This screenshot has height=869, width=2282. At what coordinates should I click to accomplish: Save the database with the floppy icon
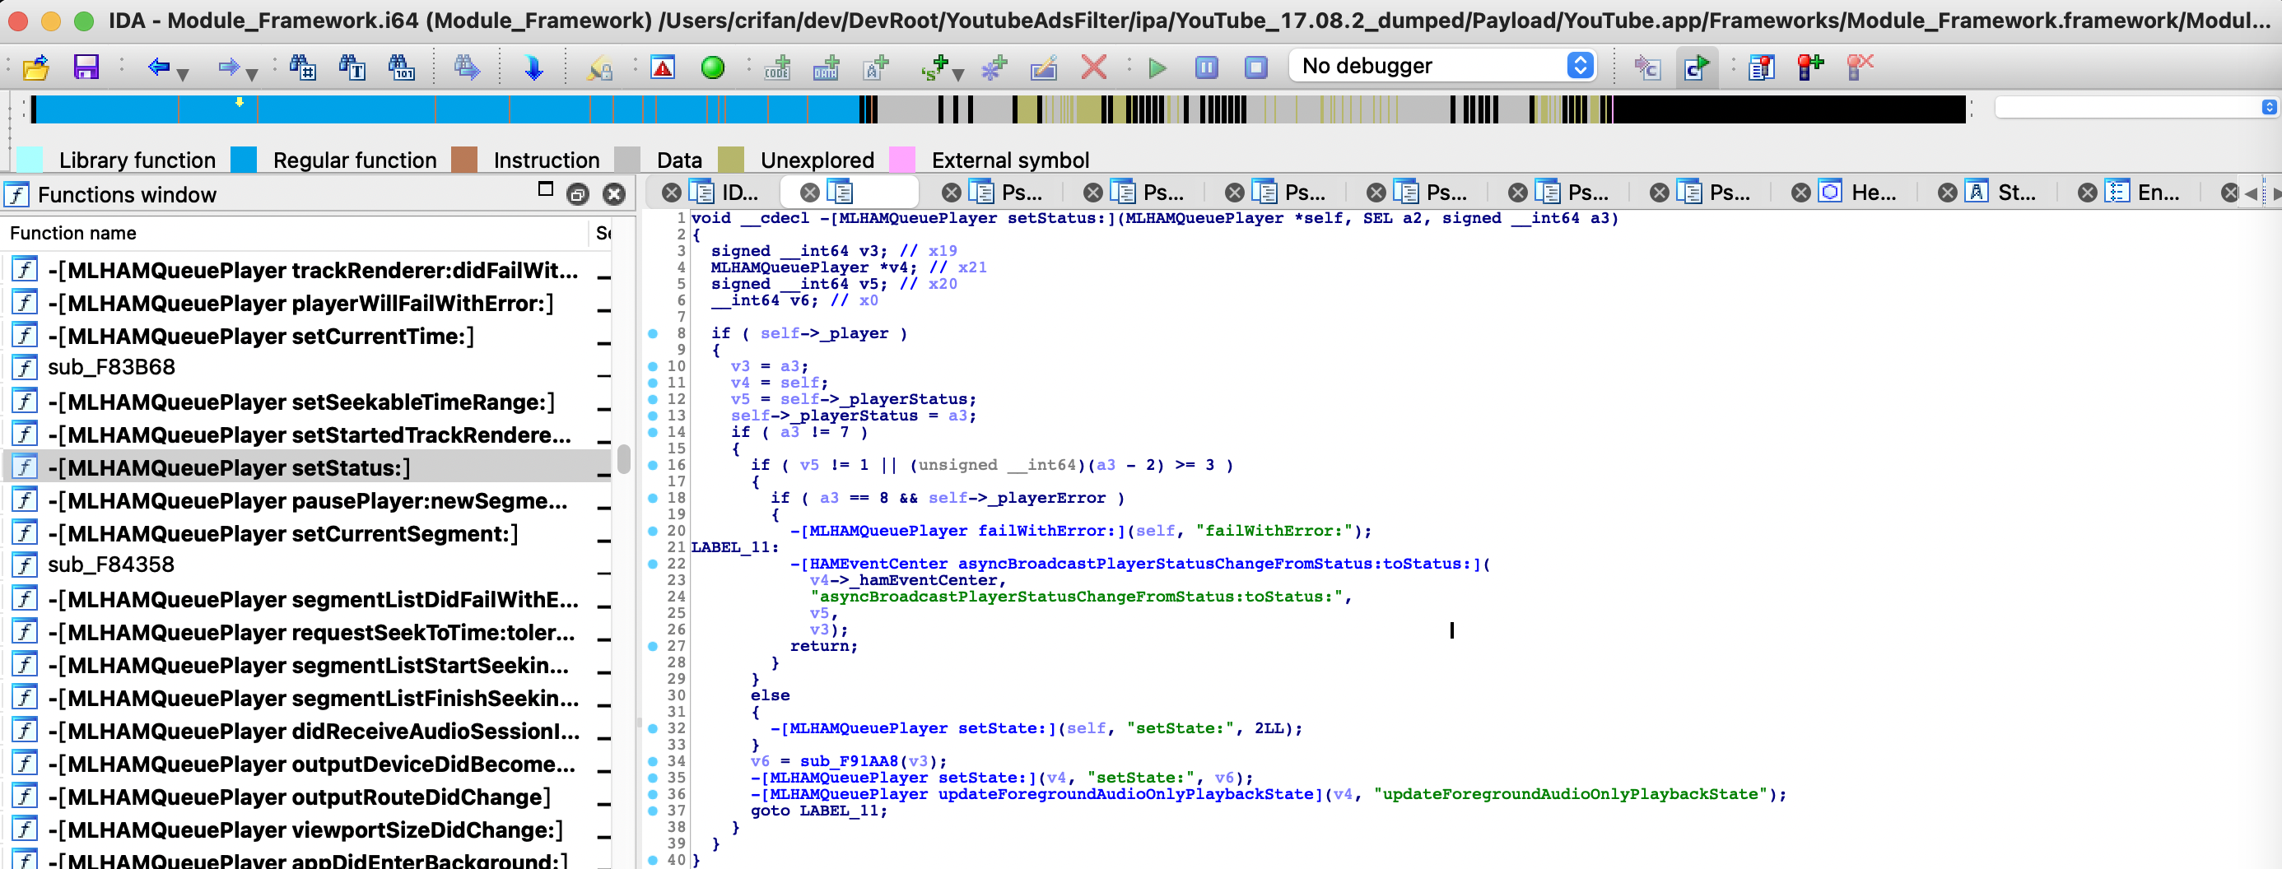pyautogui.click(x=86, y=67)
